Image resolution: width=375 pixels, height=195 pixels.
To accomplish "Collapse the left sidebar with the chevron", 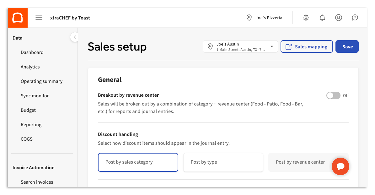I will coord(75,37).
